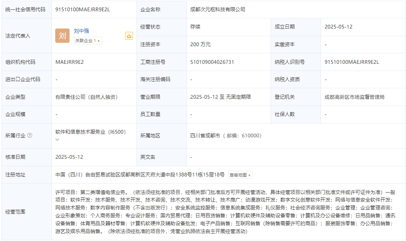Viewport: 406px width, 241px height.
Task: Click the registered address text on 天府大道中段
Action: point(140,175)
